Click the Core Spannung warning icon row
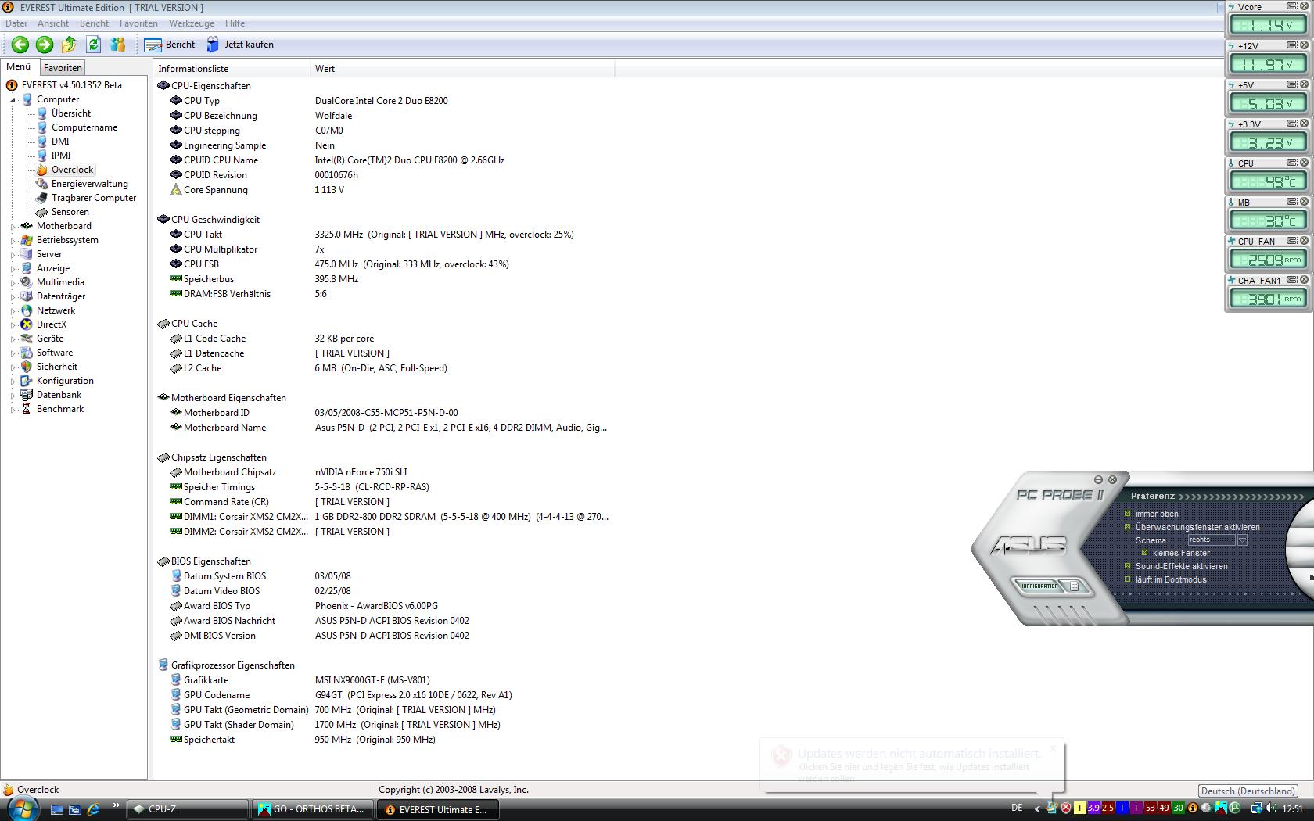Viewport: 1314px width, 821px height. tap(176, 190)
